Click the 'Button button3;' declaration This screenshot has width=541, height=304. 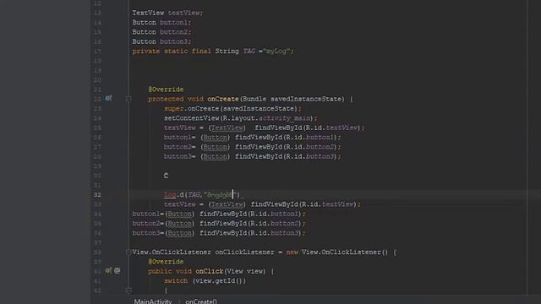point(161,41)
